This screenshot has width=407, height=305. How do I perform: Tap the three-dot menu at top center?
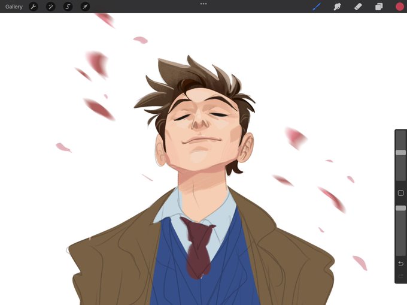pos(203,4)
